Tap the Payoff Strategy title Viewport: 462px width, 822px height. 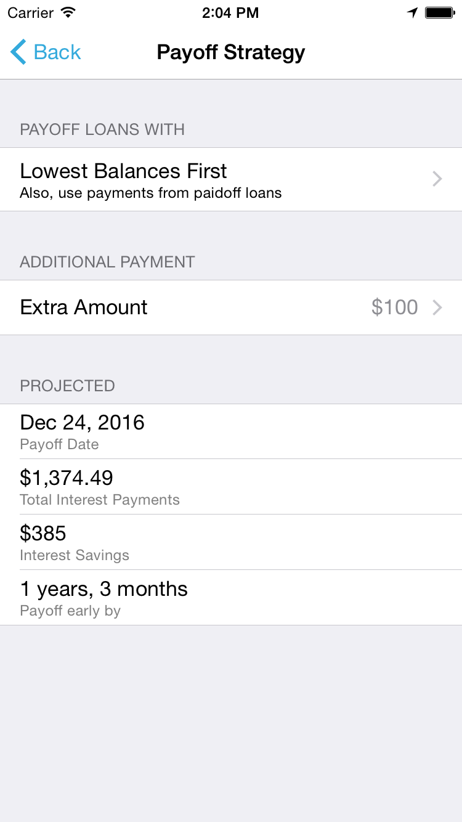tap(231, 52)
